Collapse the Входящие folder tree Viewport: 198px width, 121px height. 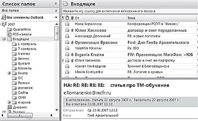point(4,39)
